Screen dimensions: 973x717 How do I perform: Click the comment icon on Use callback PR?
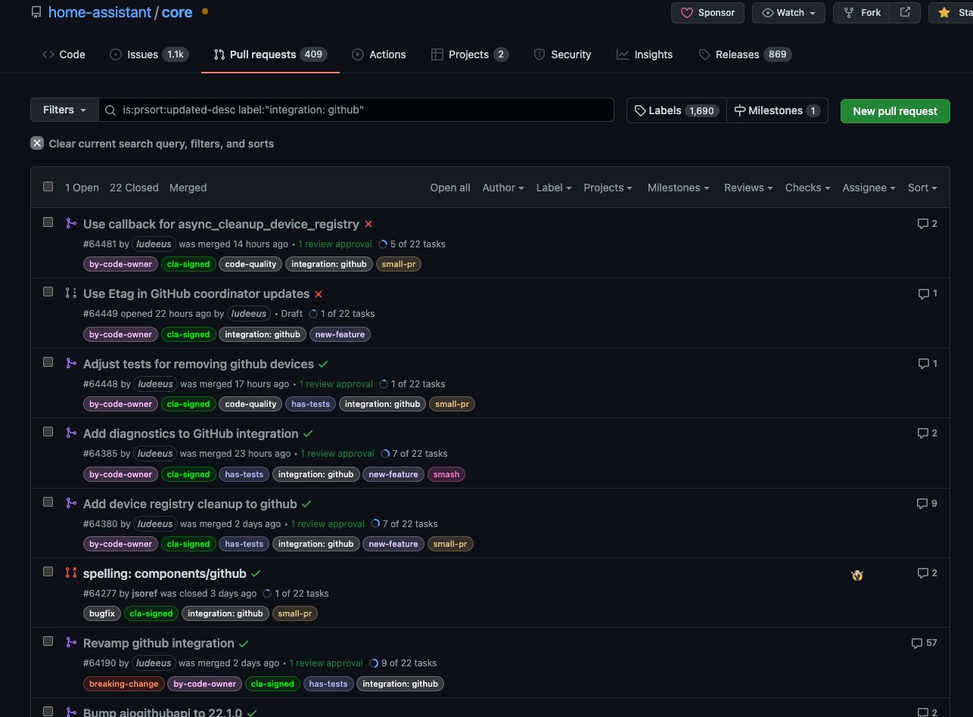pos(923,224)
